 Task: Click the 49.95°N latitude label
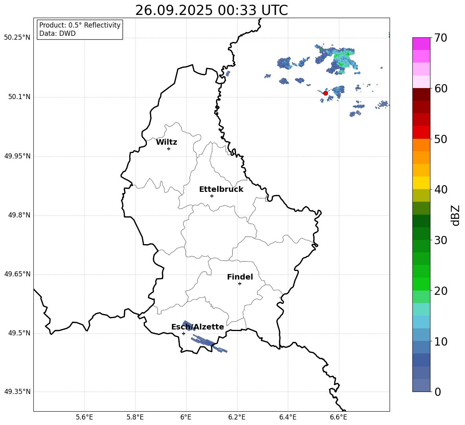(17, 156)
